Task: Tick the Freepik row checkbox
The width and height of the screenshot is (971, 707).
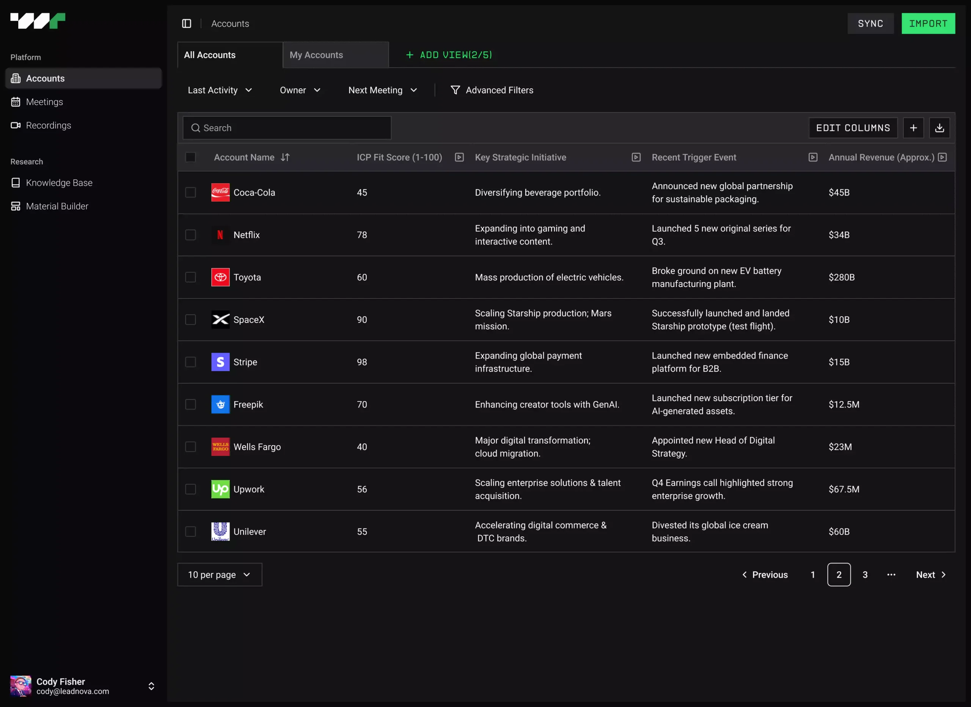Action: tap(190, 404)
